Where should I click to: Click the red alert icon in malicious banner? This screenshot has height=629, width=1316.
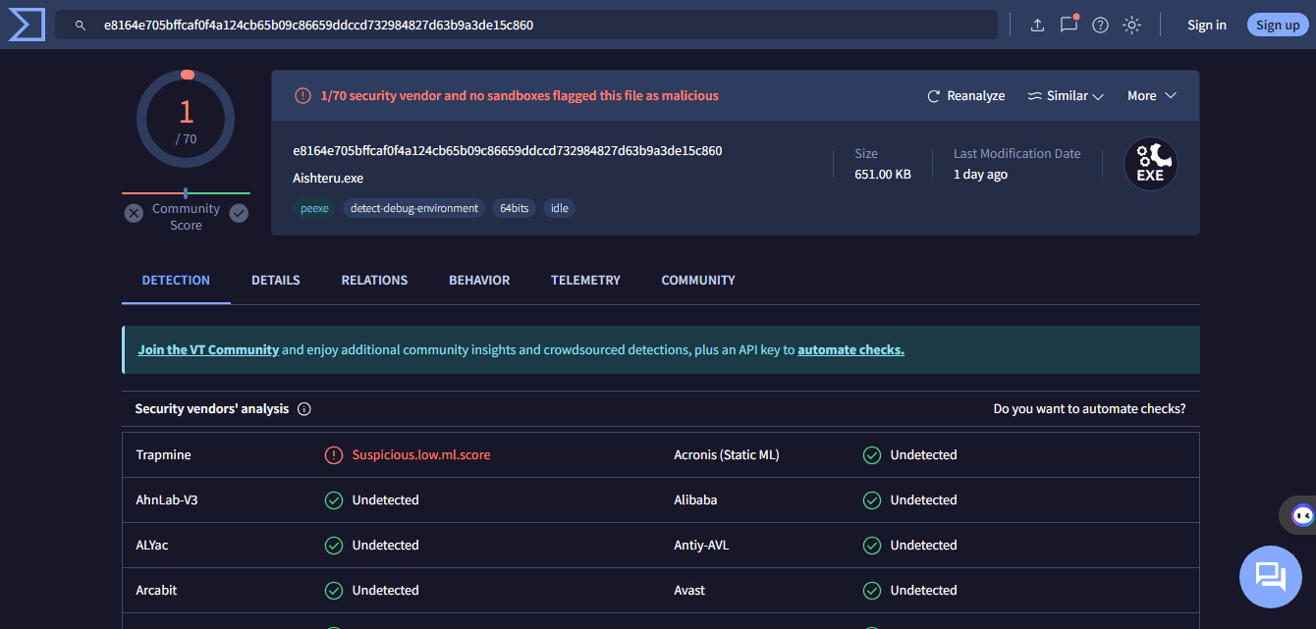(x=302, y=96)
